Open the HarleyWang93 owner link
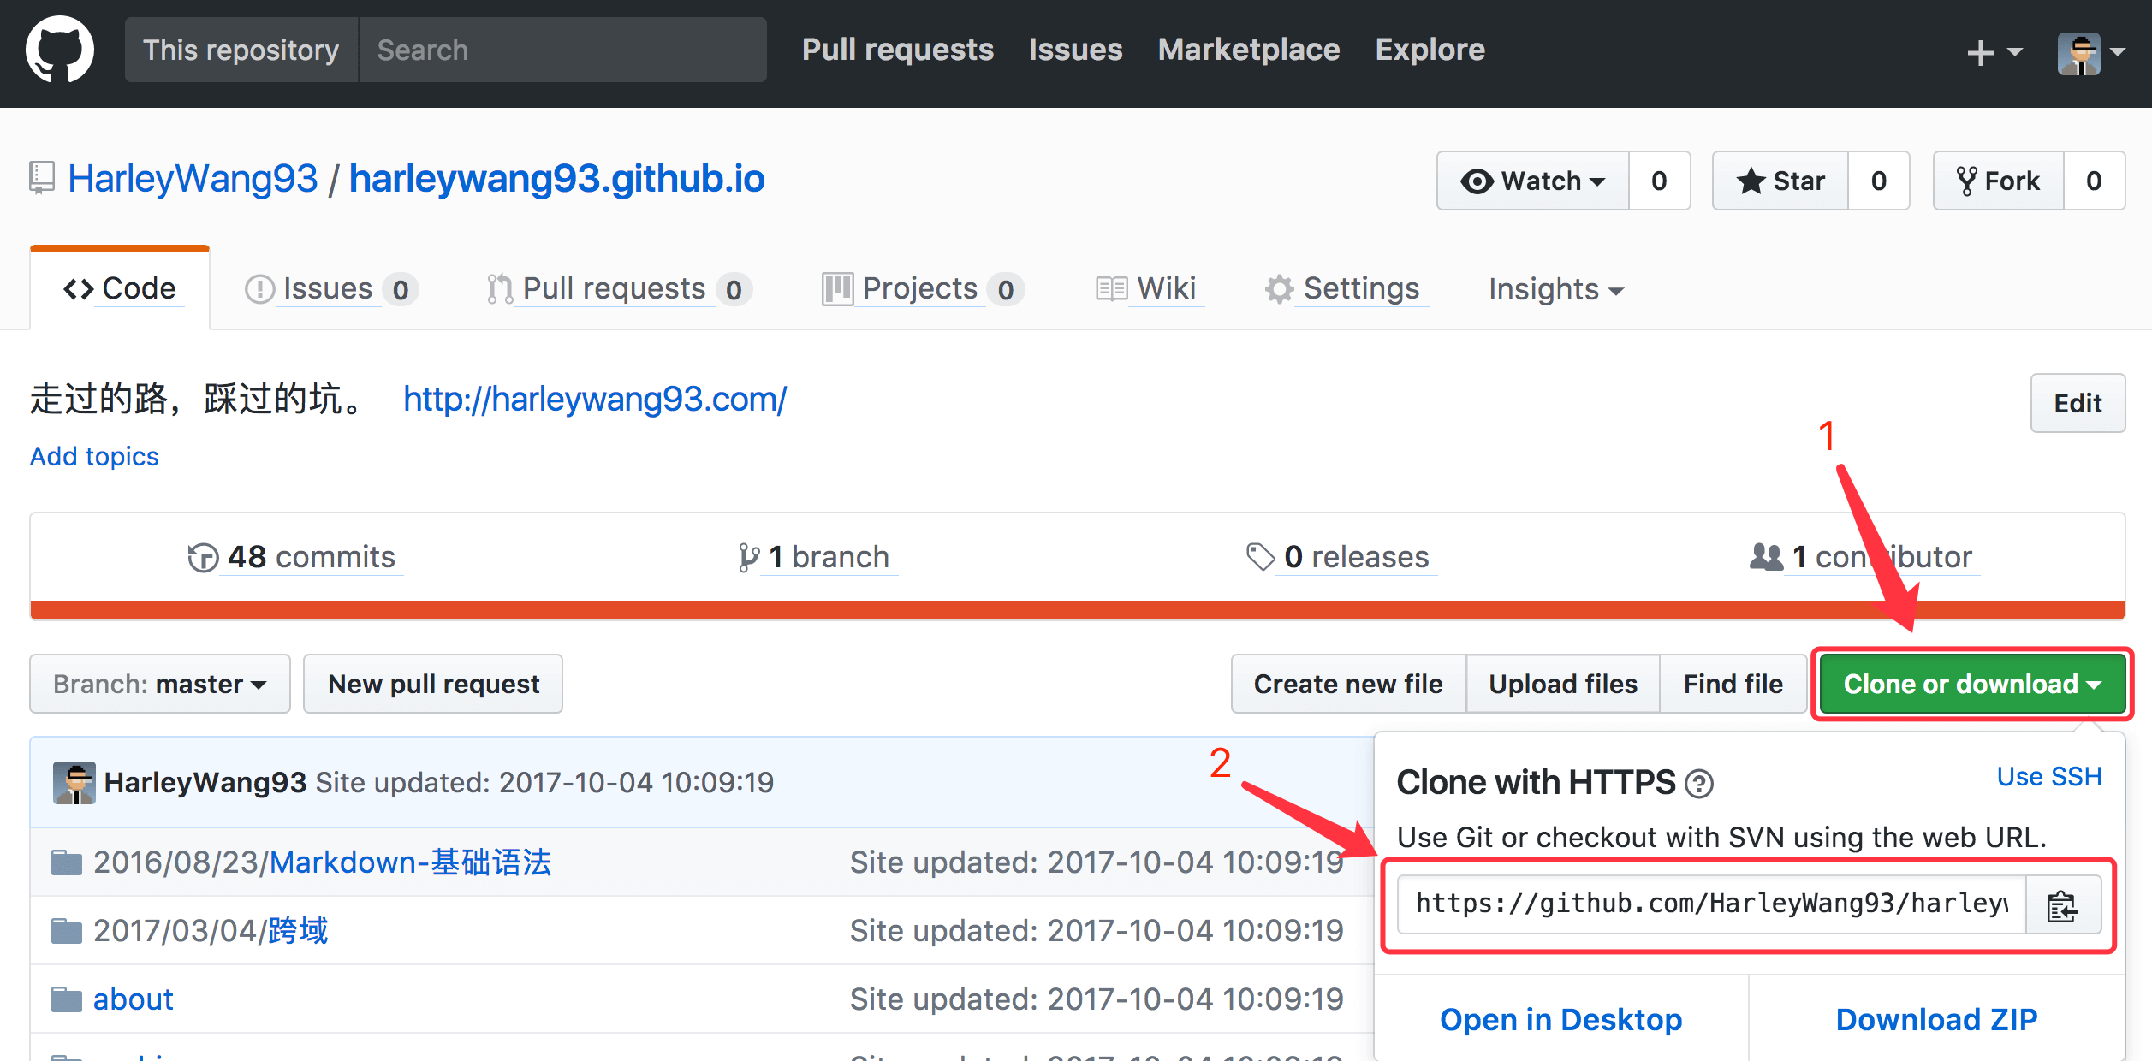 (x=193, y=179)
